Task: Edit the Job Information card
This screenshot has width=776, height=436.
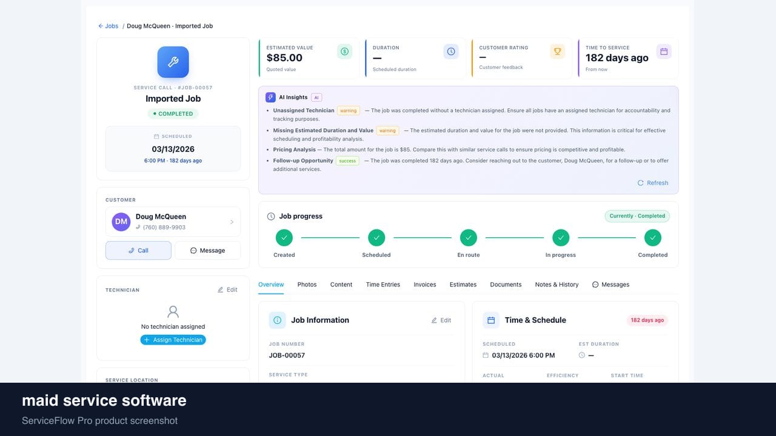Action: (441, 320)
